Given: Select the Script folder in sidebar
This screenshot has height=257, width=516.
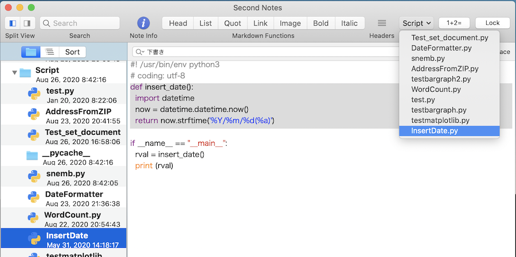Looking at the screenshot, I should [63, 74].
